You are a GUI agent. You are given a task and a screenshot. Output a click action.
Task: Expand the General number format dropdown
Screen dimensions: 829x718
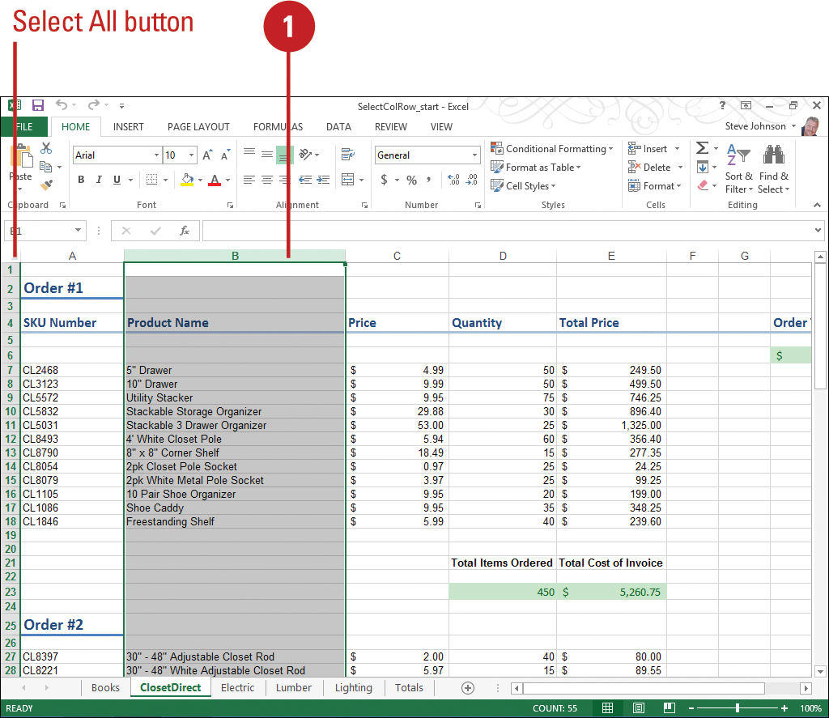(475, 155)
